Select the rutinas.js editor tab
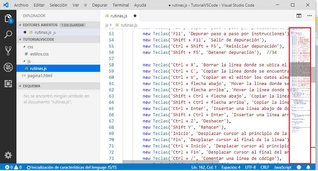The width and height of the screenshot is (318, 171). [120, 16]
